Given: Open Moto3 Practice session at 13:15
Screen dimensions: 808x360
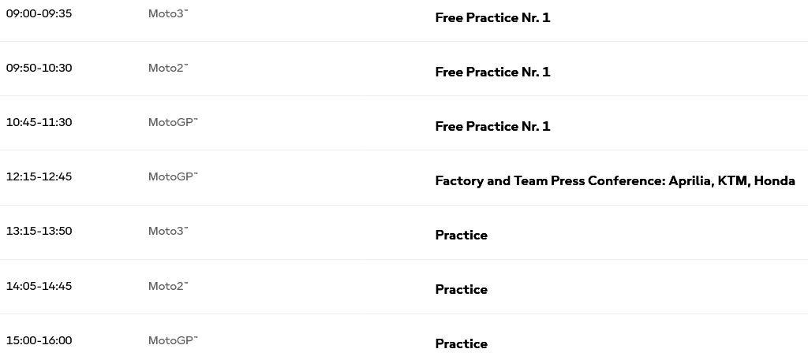Looking at the screenshot, I should [x=461, y=235].
